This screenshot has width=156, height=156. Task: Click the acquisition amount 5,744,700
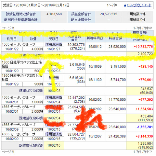click(118, 80)
